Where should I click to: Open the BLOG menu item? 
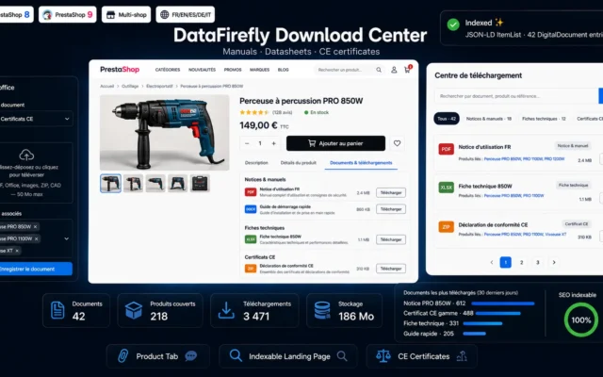tap(283, 70)
